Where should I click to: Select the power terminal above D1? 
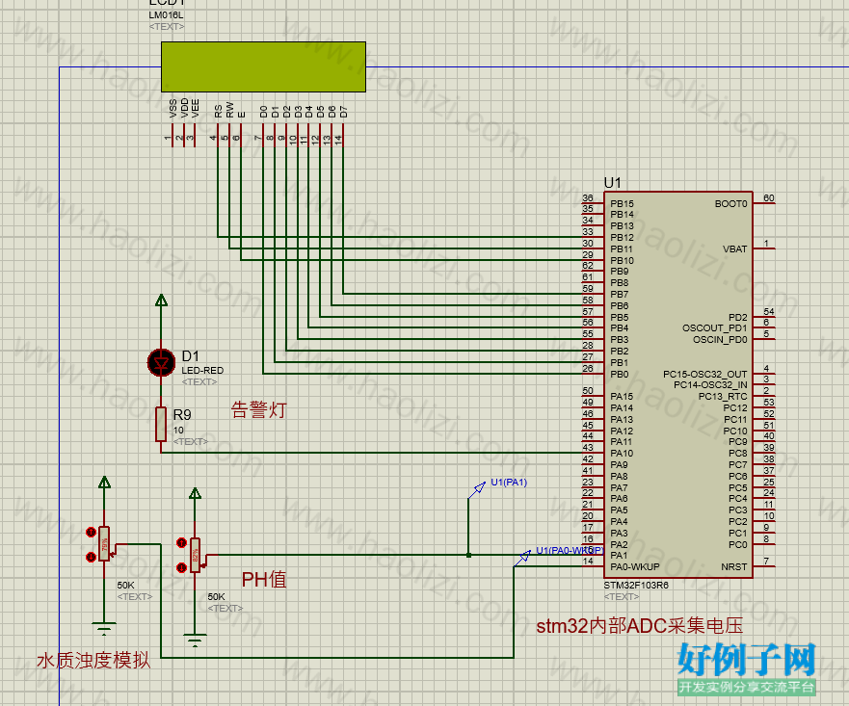coord(161,301)
